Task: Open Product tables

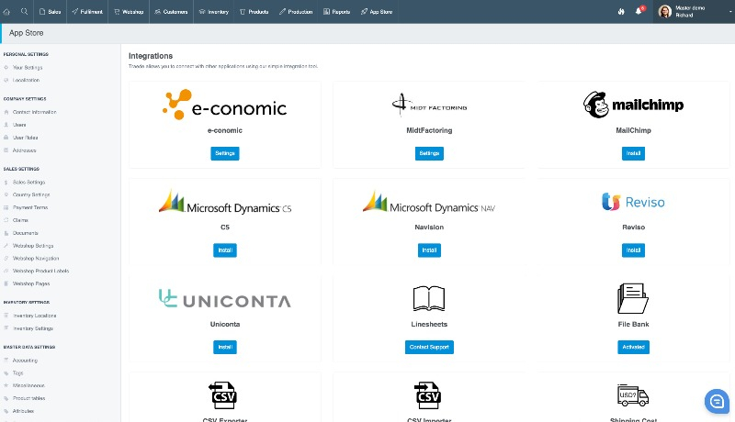Action: tap(29, 398)
